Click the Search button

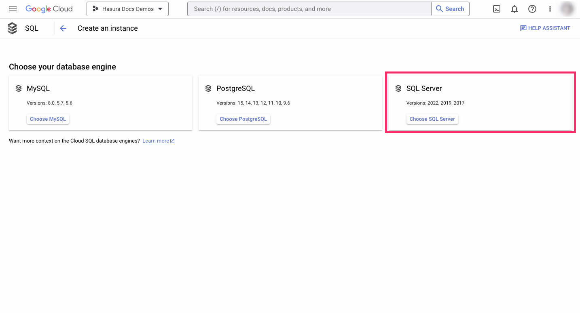(450, 9)
